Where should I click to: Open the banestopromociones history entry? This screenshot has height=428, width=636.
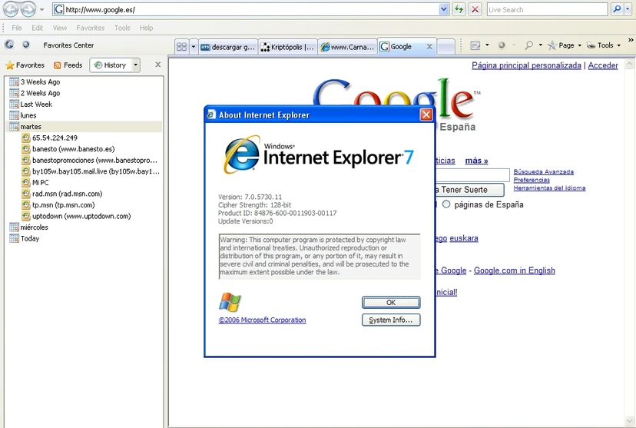89,161
